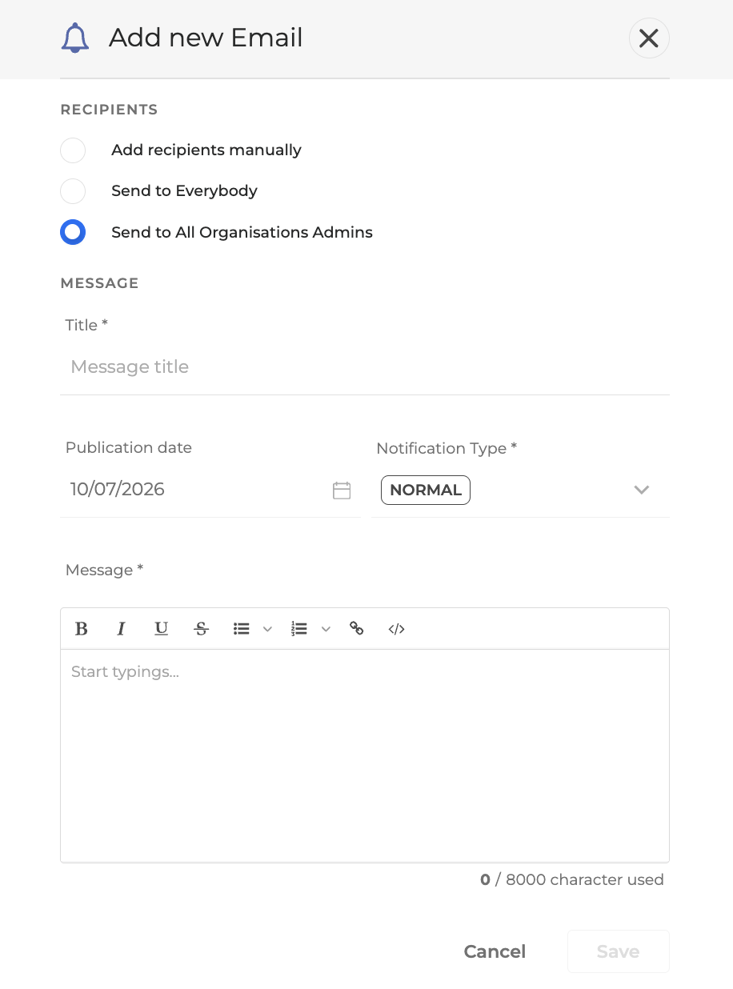Underline text with the U icon
Screen dimensions: 733x989
(161, 629)
